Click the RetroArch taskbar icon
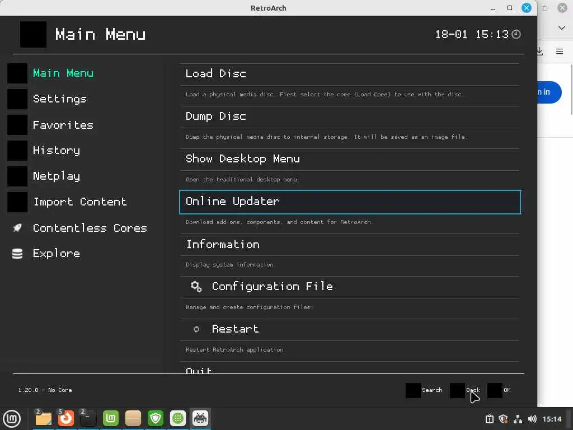Screen dimensions: 573x430 coord(200,418)
